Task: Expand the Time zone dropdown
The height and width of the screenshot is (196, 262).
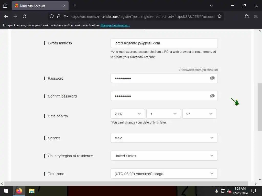Action: click(x=164, y=174)
